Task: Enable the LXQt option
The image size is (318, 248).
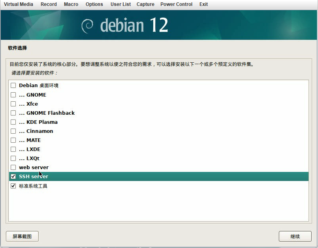Action: (x=13, y=158)
